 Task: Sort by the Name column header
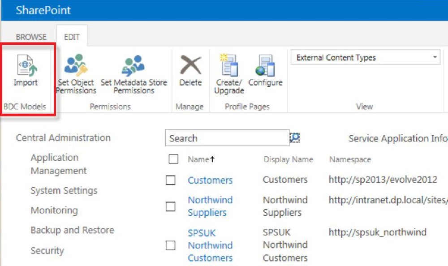click(198, 159)
